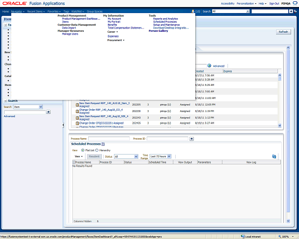Open the Status dropdown set to All

point(126,156)
